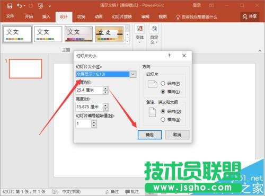
Task: Click the Sign in (登录) link
Action: click(x=197, y=5)
